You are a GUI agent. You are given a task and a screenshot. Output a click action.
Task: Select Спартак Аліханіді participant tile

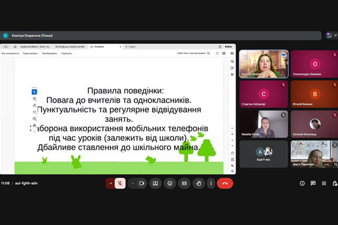pyautogui.click(x=264, y=94)
